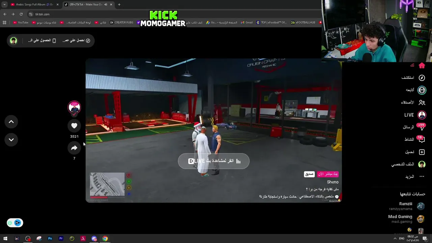Show hidden system tray icons

(395, 239)
